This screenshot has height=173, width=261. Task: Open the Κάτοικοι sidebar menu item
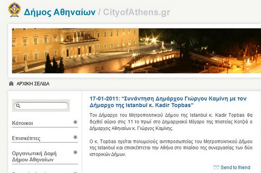click(22, 123)
